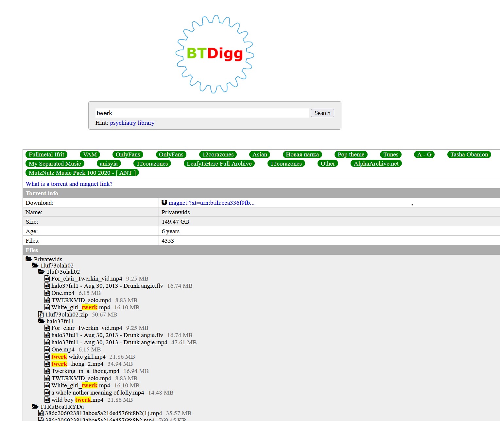Open What is a torrent and magnet link
Viewport: 500px width, 421px height.
(x=69, y=184)
